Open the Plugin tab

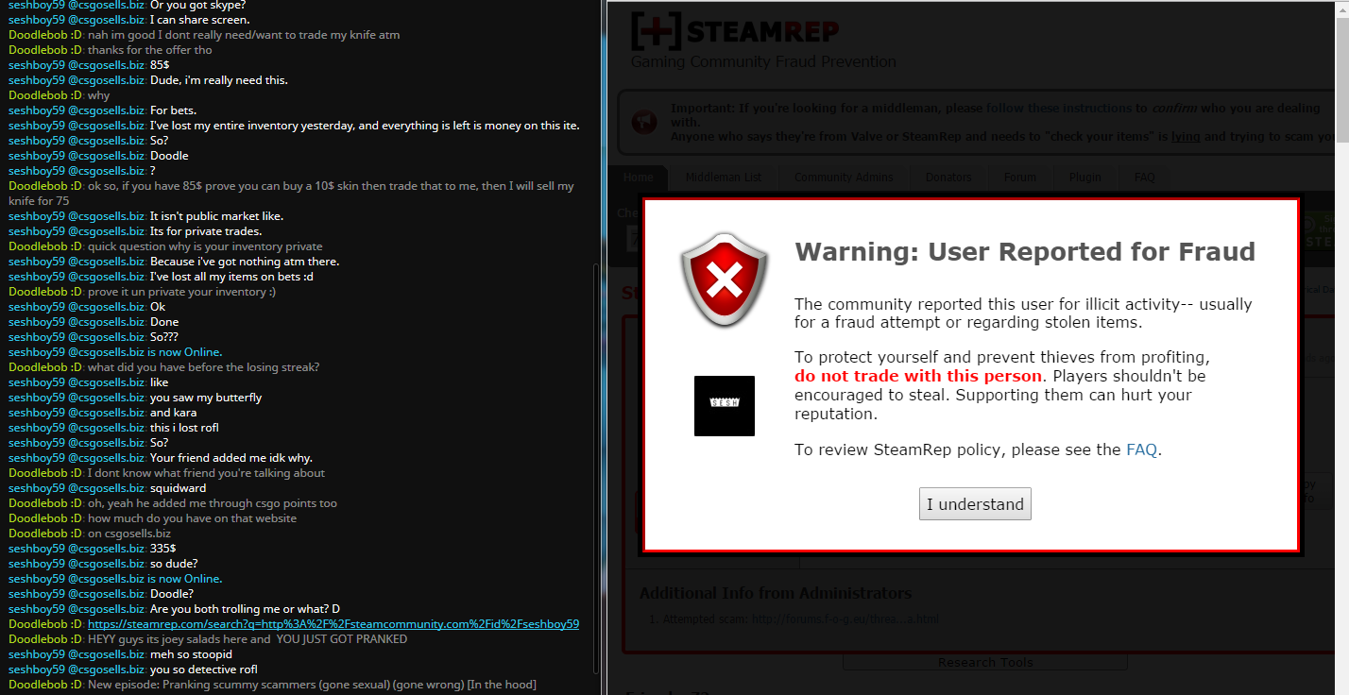click(x=1085, y=177)
